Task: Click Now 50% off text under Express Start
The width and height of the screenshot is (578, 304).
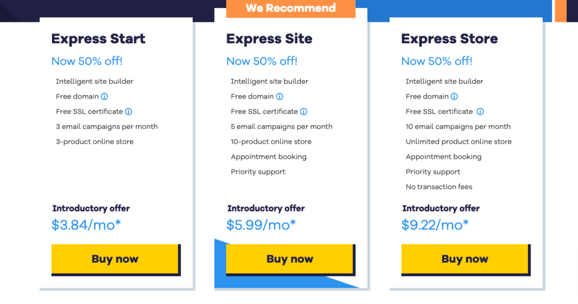Action: pyautogui.click(x=86, y=61)
